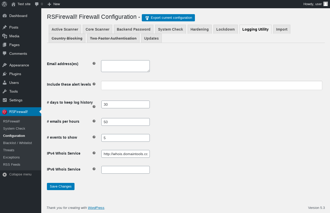Click the WordPress logo icon
The width and height of the screenshot is (330, 213).
pyautogui.click(x=4, y=4)
